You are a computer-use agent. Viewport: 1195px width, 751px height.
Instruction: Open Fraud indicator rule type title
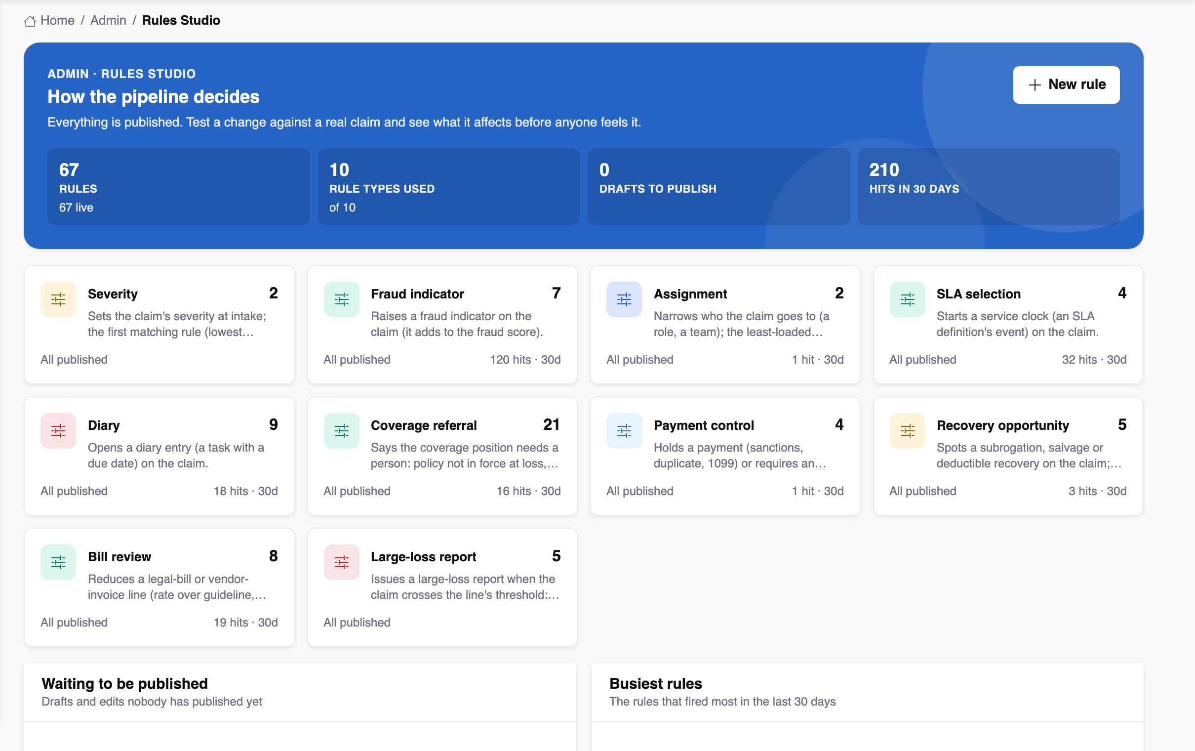[417, 294]
